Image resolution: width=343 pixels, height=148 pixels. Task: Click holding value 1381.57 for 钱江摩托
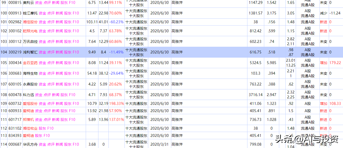[x=256, y=13]
